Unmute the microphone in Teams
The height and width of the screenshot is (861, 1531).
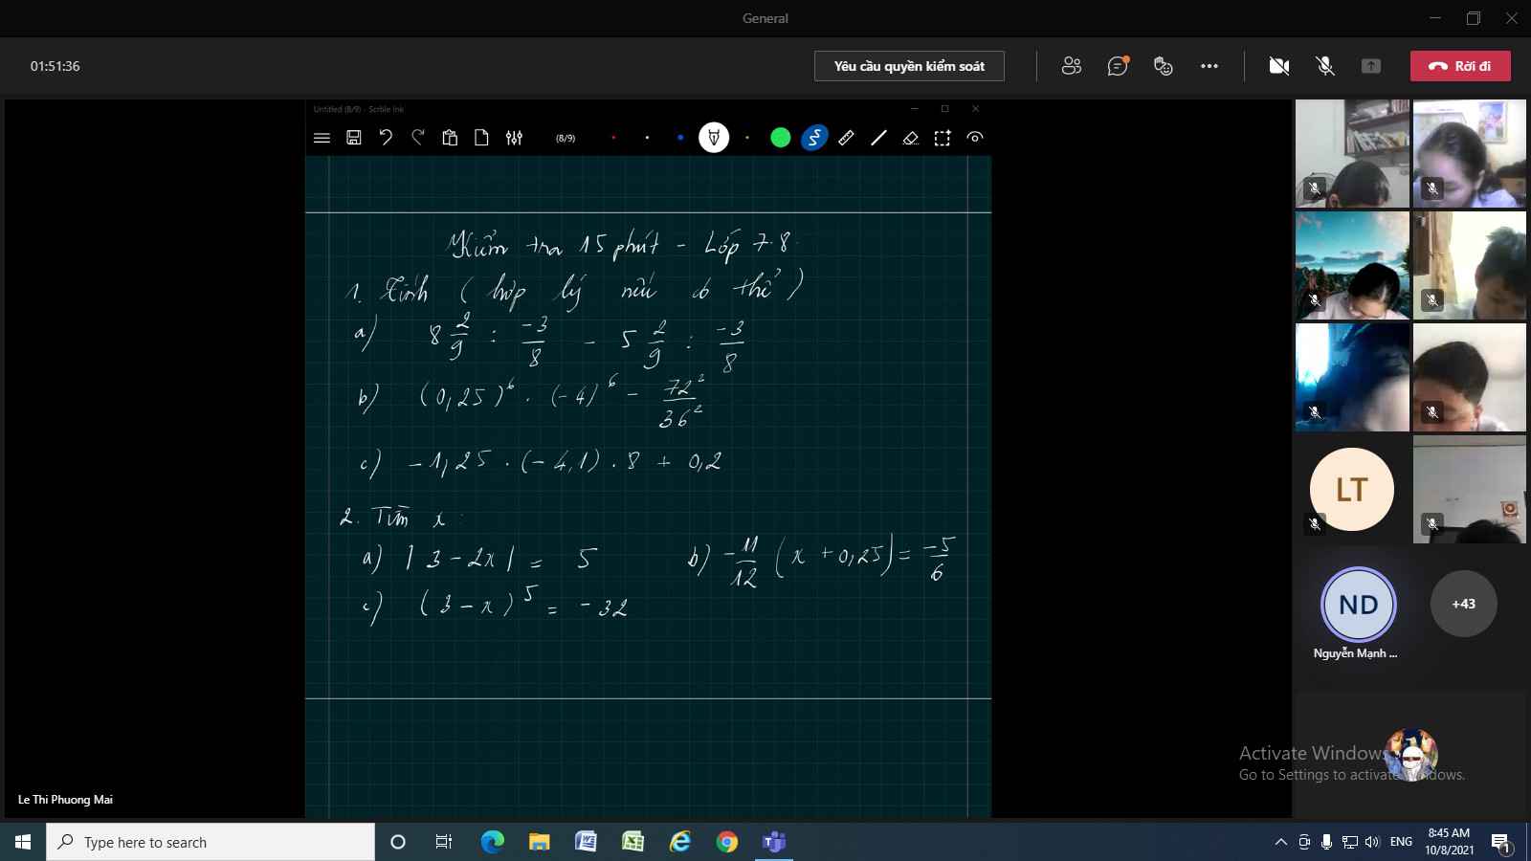1324,66
